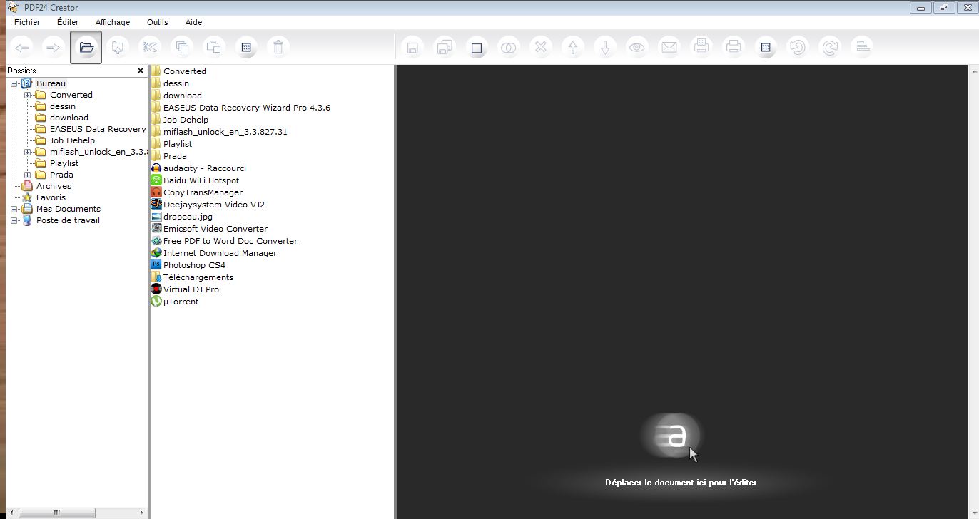Click the Dossiers panel horizontal scrollbar thumb

click(x=57, y=513)
